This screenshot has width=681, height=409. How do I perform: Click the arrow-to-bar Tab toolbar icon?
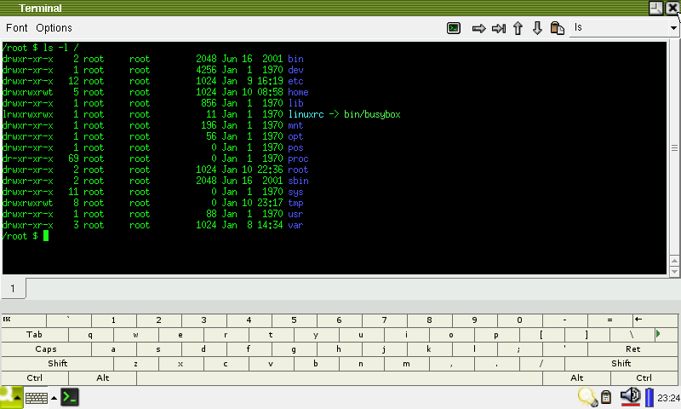[499, 29]
